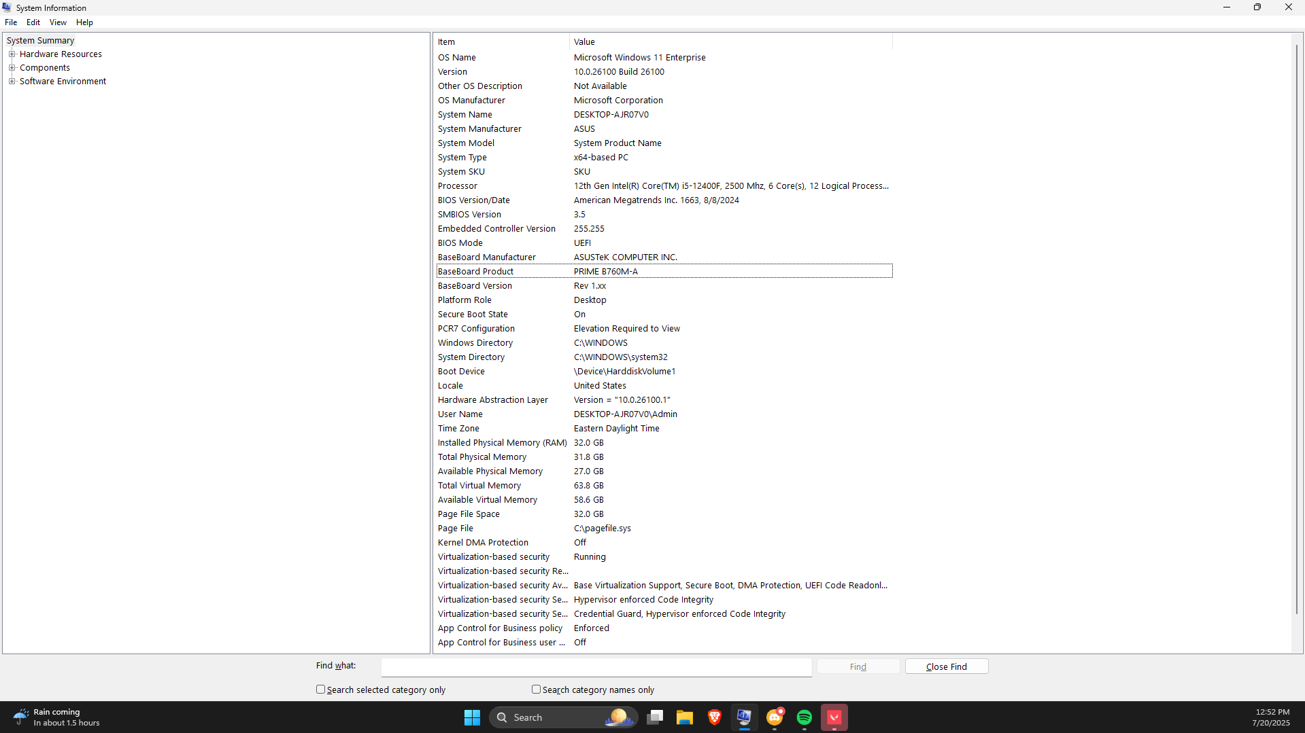
Task: Select the Platform Role row
Action: 664,300
